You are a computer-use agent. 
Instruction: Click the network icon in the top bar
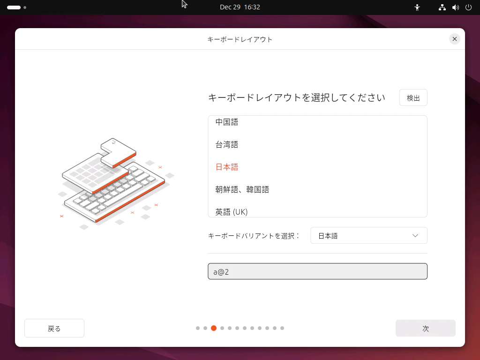point(441,7)
